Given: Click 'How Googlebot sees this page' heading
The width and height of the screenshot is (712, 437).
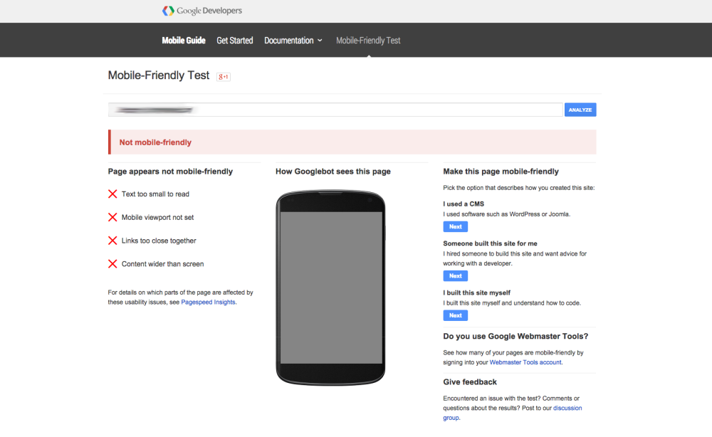Looking at the screenshot, I should (x=333, y=172).
